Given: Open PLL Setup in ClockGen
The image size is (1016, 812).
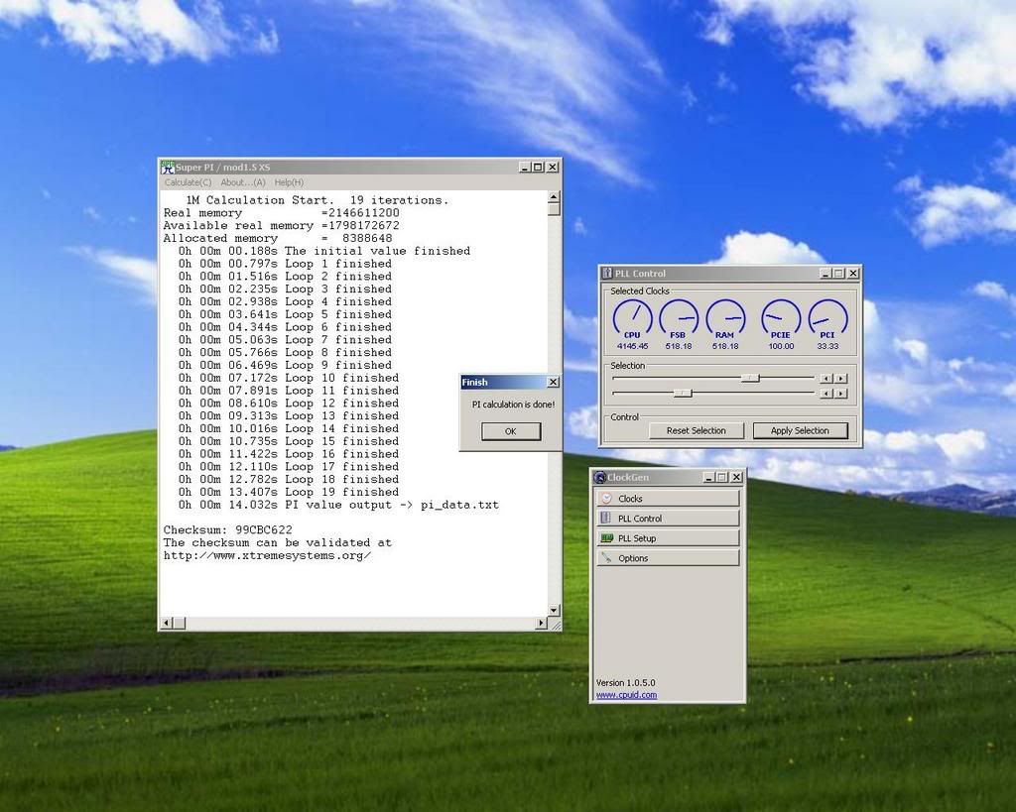Looking at the screenshot, I should (x=668, y=538).
